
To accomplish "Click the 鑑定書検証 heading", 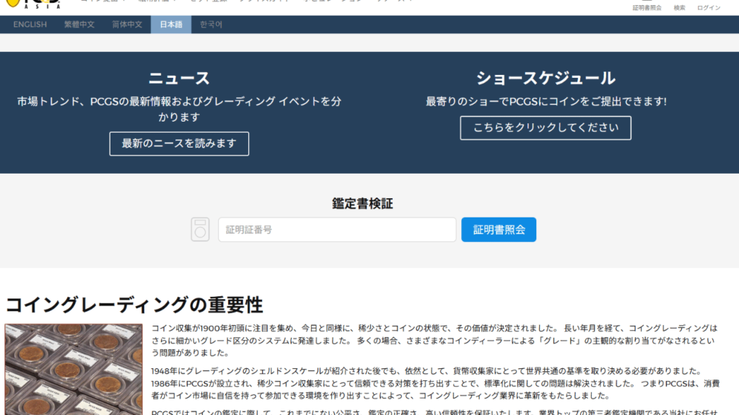I will pos(362,203).
